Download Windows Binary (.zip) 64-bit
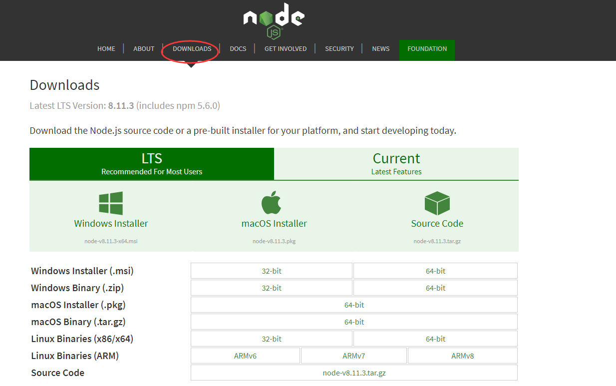 436,288
